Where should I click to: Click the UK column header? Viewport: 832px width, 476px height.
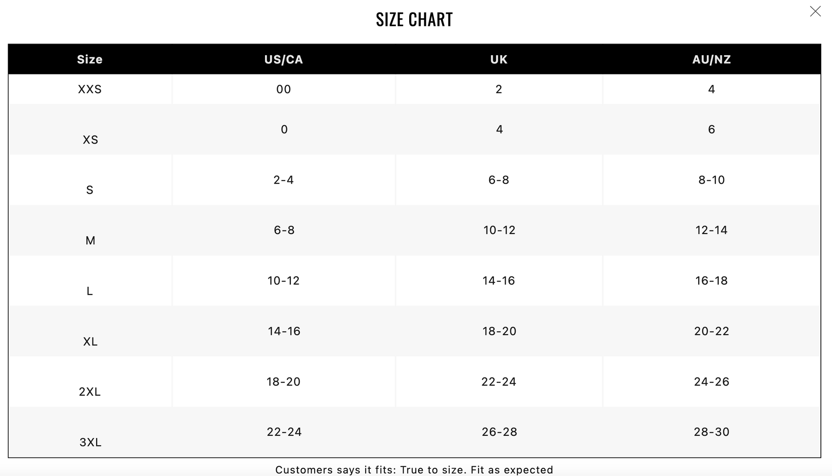coord(499,59)
